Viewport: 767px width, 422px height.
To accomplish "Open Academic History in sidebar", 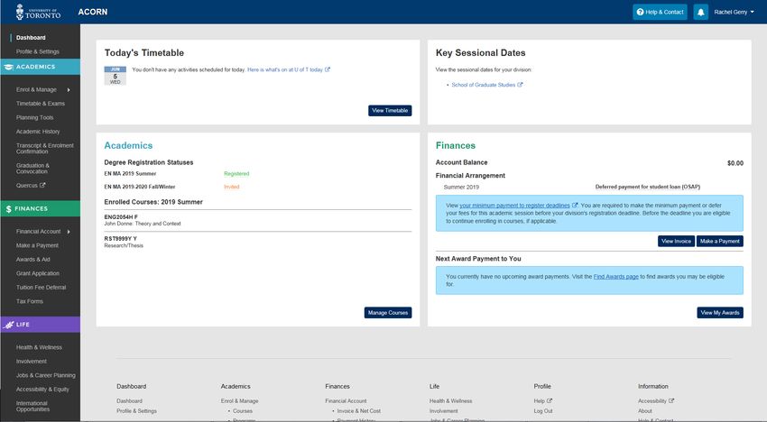I will (38, 132).
